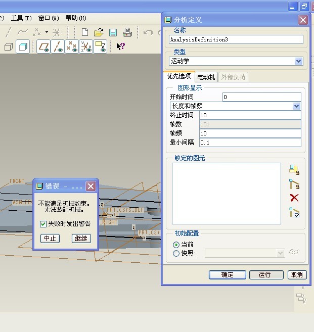Open 帮助(H) menu
314x332 pixels.
click(x=76, y=18)
